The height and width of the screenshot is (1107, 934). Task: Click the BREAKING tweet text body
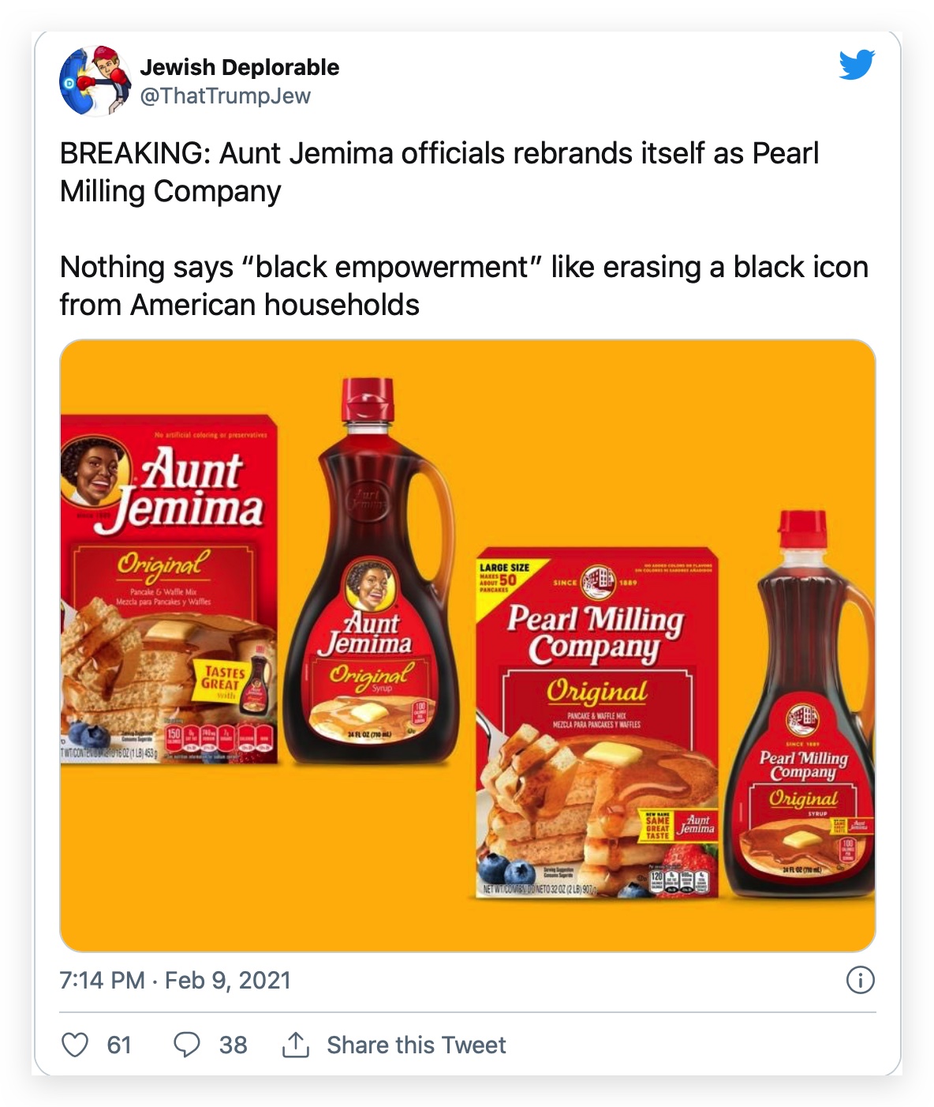[x=439, y=172]
